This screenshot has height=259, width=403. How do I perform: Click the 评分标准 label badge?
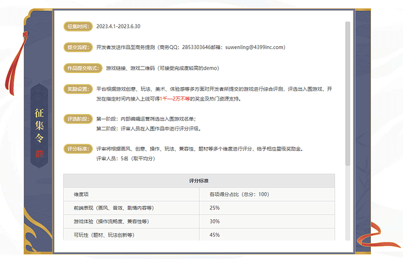pos(78,149)
